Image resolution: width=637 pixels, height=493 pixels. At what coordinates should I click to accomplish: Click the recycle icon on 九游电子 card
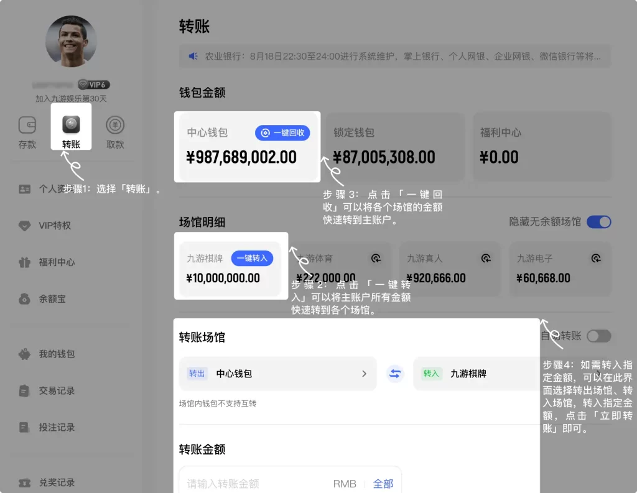595,258
